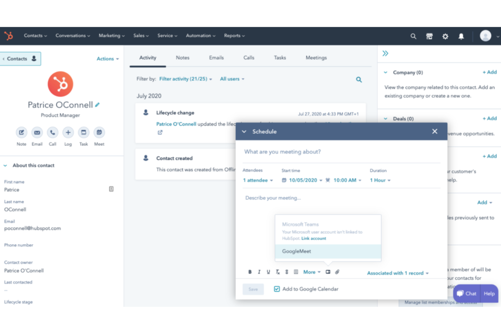Screen dimensions: 501x334
Task: Apply underline formatting in meeting description
Action: pyautogui.click(x=268, y=272)
